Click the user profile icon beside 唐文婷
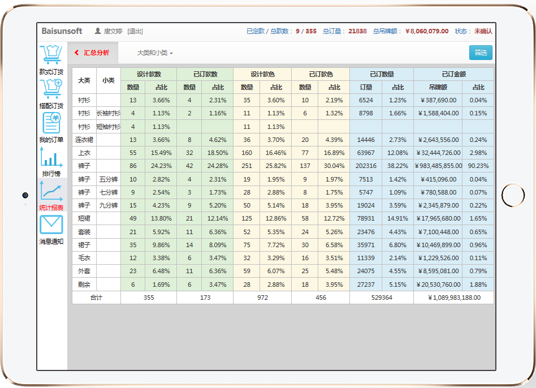Viewport: 536px width, 388px height. tap(98, 31)
